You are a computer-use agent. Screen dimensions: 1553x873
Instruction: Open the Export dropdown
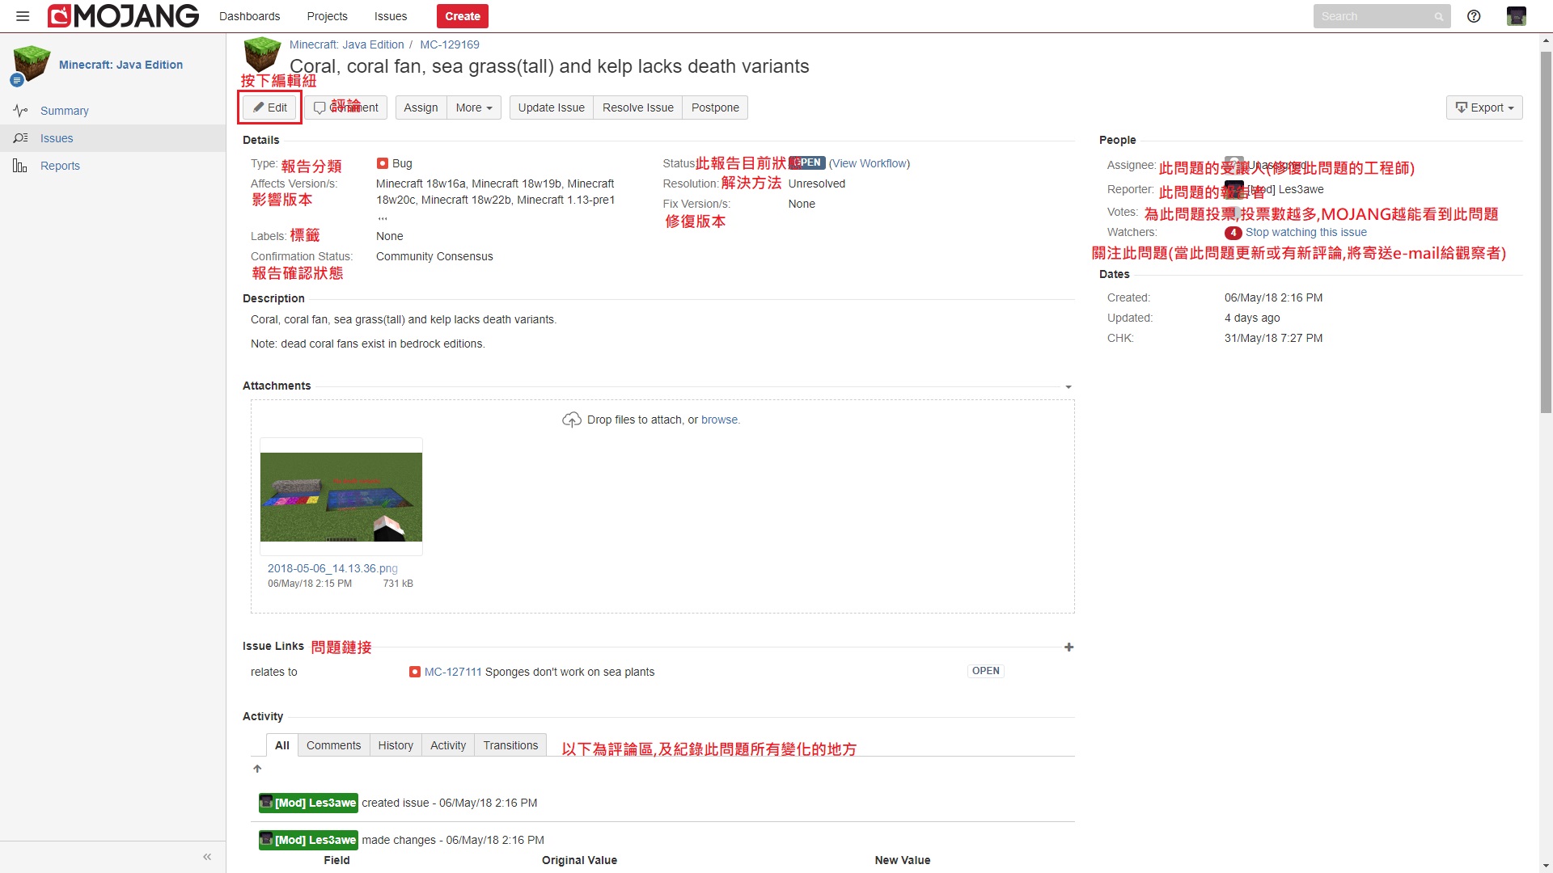tap(1484, 108)
